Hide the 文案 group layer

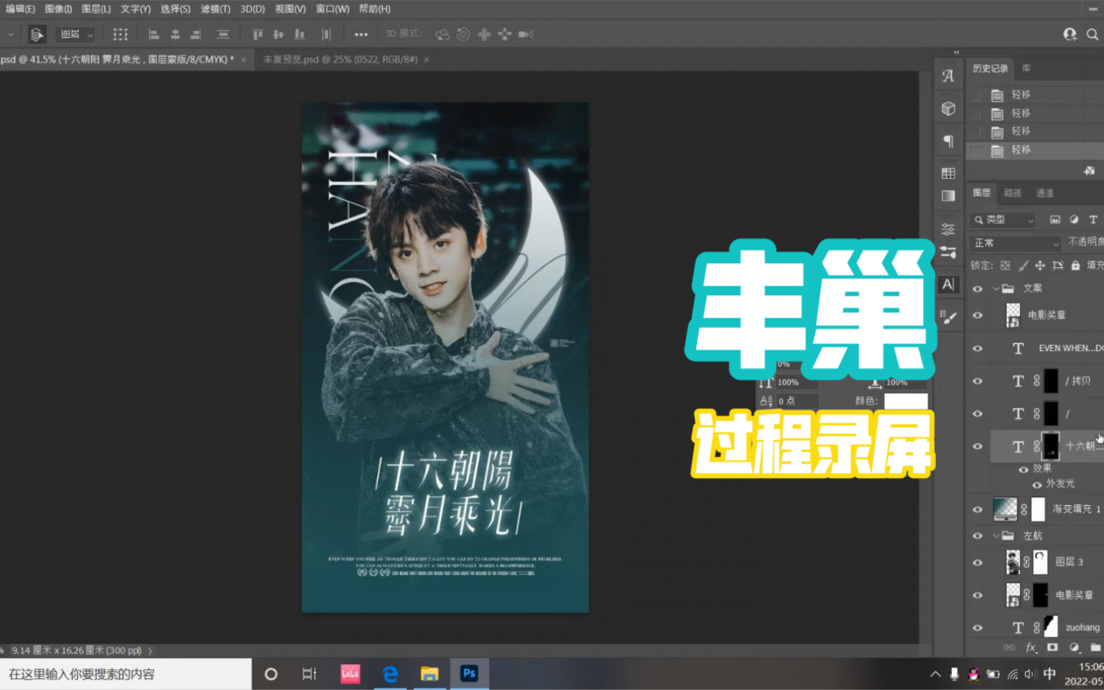click(x=977, y=289)
